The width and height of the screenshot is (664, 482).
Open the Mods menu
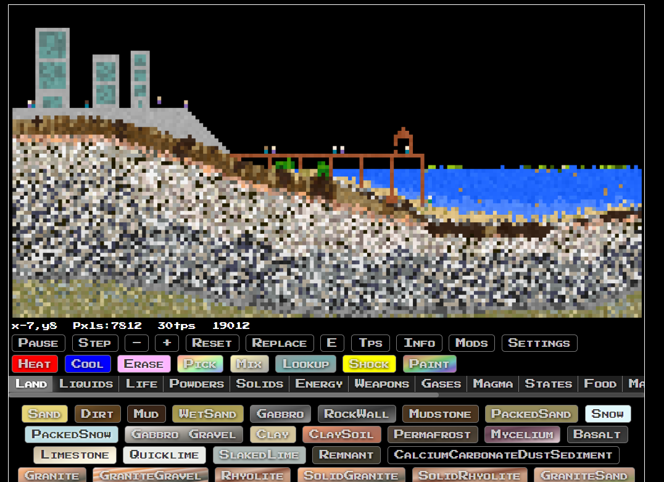pyautogui.click(x=471, y=343)
